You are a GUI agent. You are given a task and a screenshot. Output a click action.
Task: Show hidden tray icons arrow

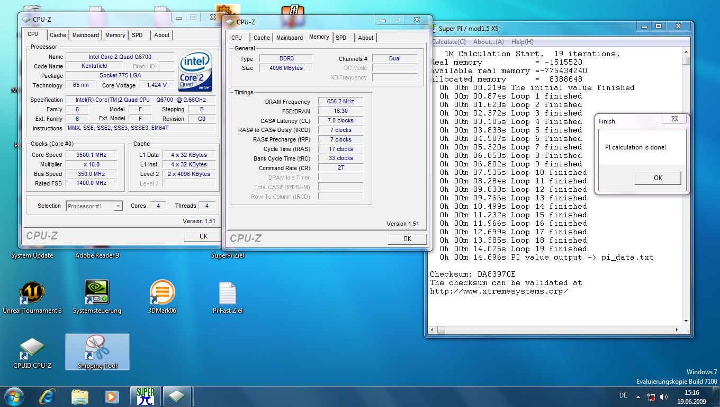point(638,396)
